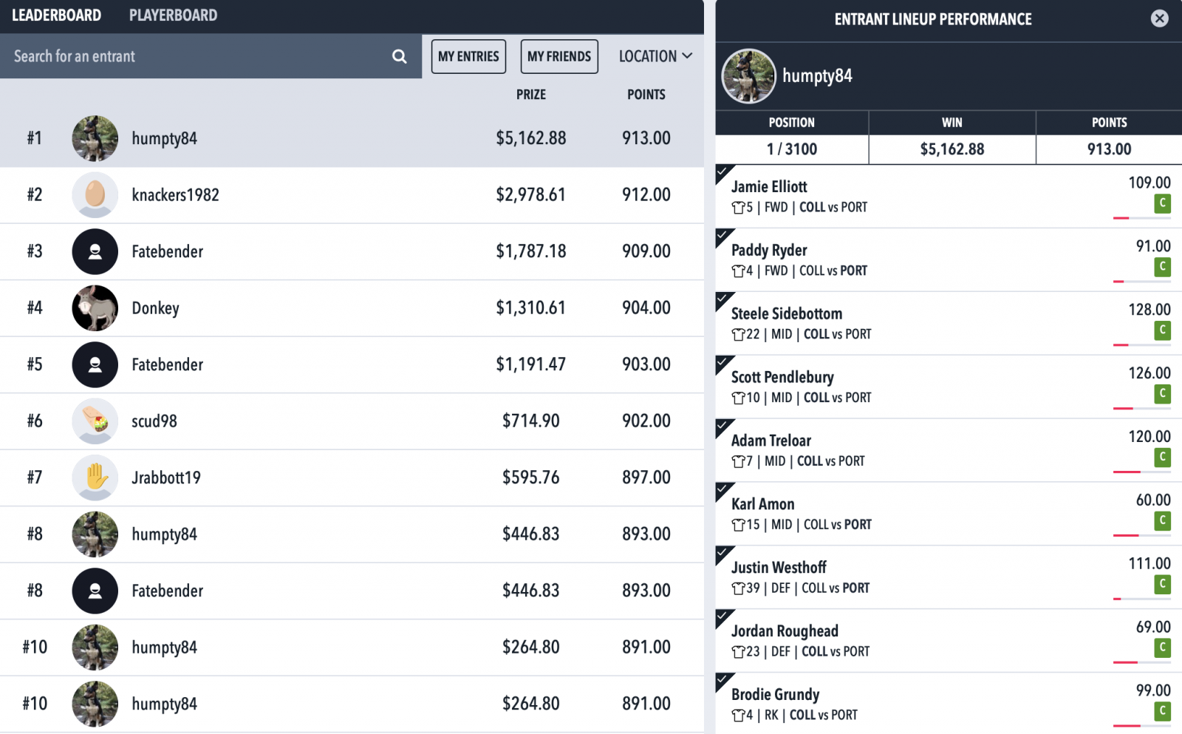Close the Entrant Lineup Performance panel

(x=1160, y=18)
